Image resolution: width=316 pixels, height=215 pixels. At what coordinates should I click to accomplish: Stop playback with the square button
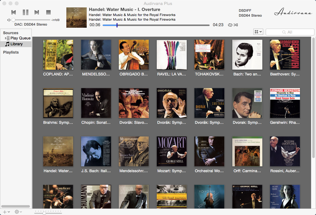coord(48,12)
